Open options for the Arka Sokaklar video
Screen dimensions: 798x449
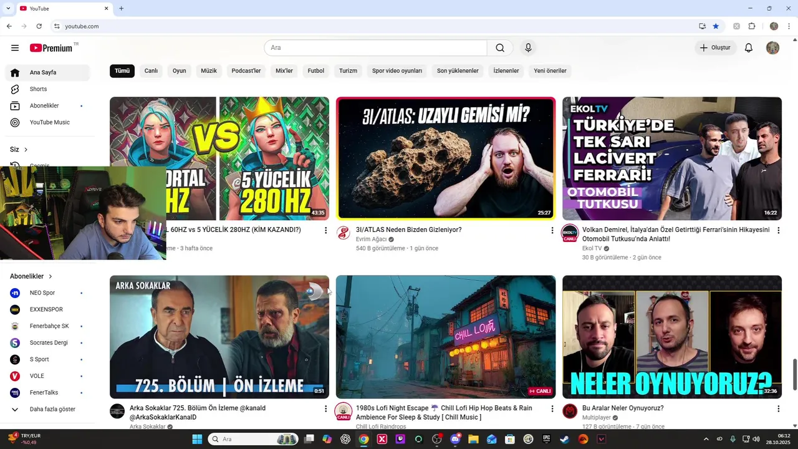pyautogui.click(x=325, y=409)
